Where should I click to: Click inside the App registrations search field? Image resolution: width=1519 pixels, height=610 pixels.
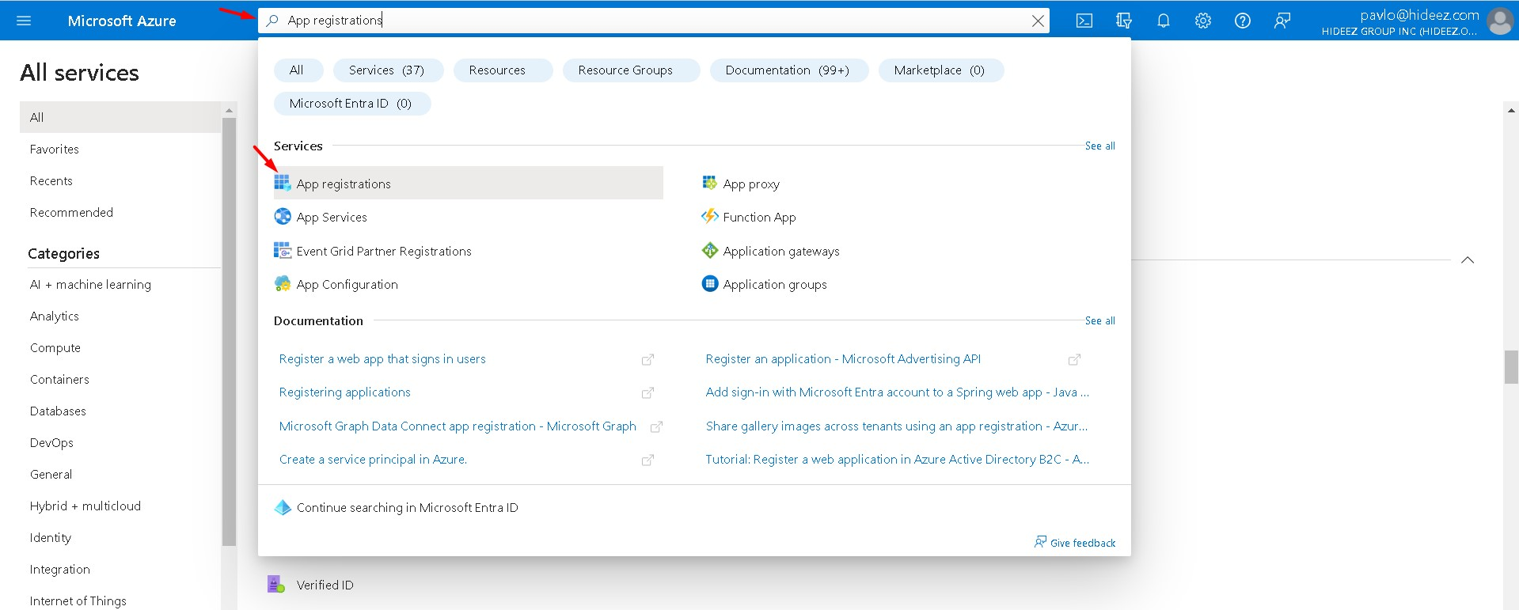633,21
